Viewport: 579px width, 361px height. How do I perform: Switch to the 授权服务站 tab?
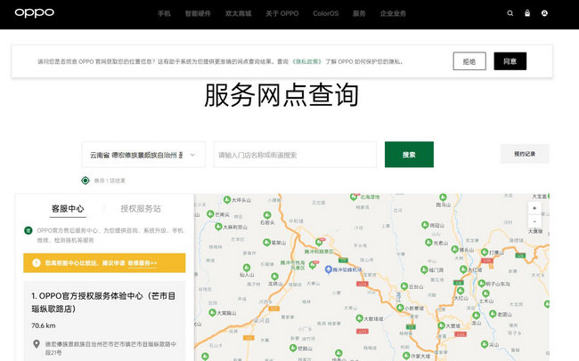click(x=141, y=209)
